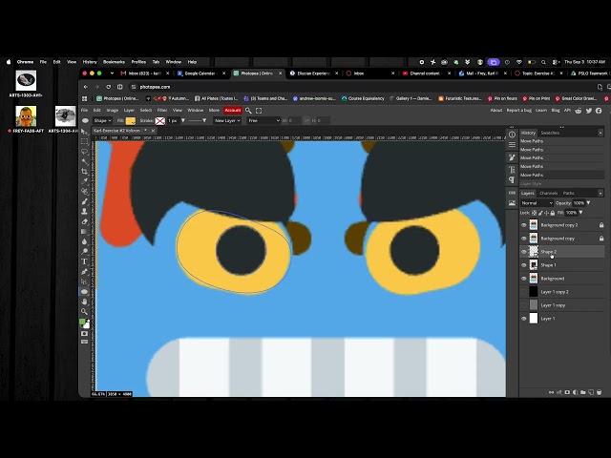This screenshot has height=458, width=611.
Task: Hide the Layer 1 layer
Action: (524, 319)
